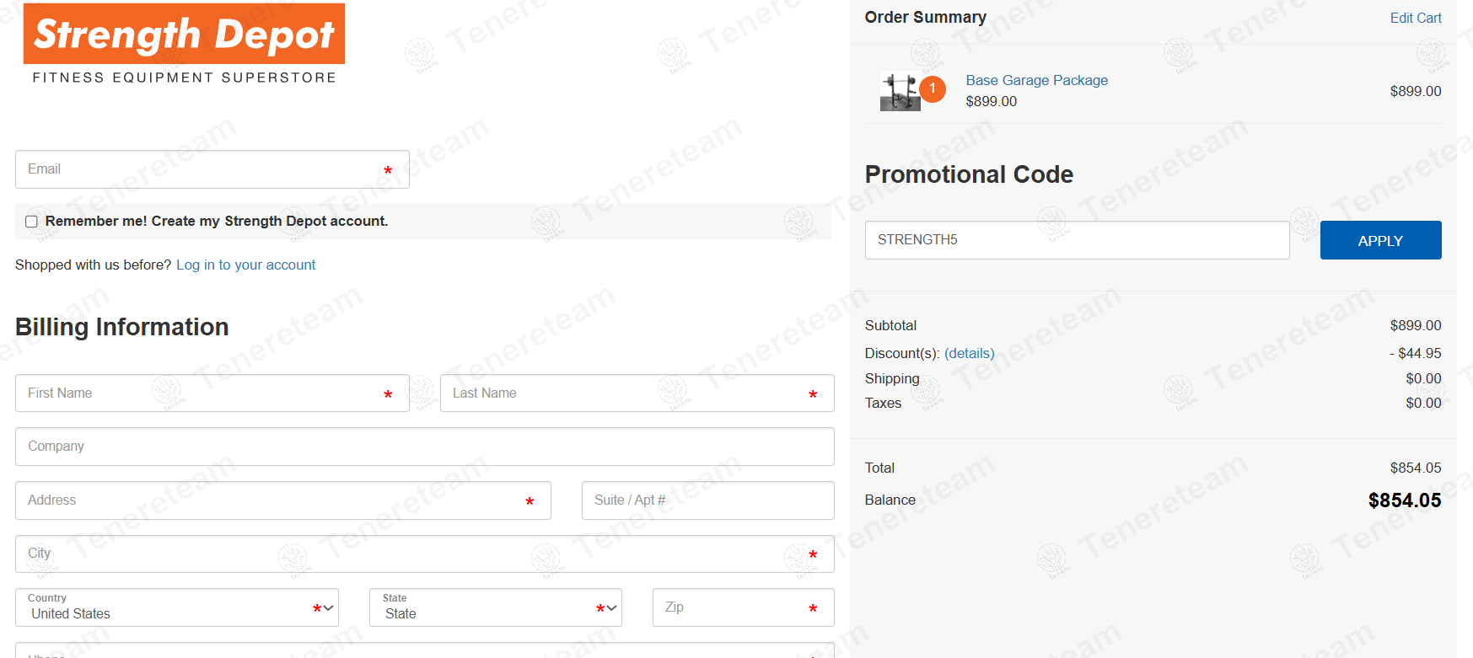Viewport: 1473px width, 658px height.
Task: Click into the First Name field
Action: pos(202,393)
